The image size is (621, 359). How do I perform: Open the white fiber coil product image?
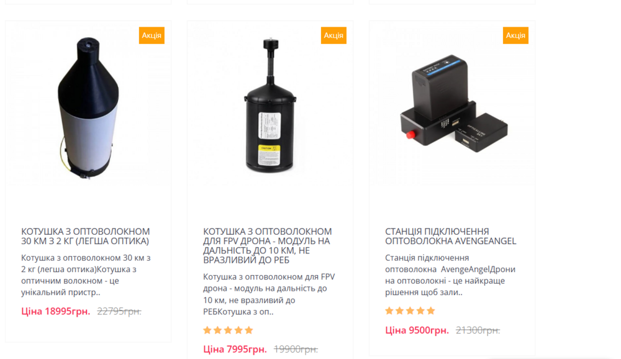pos(88,108)
